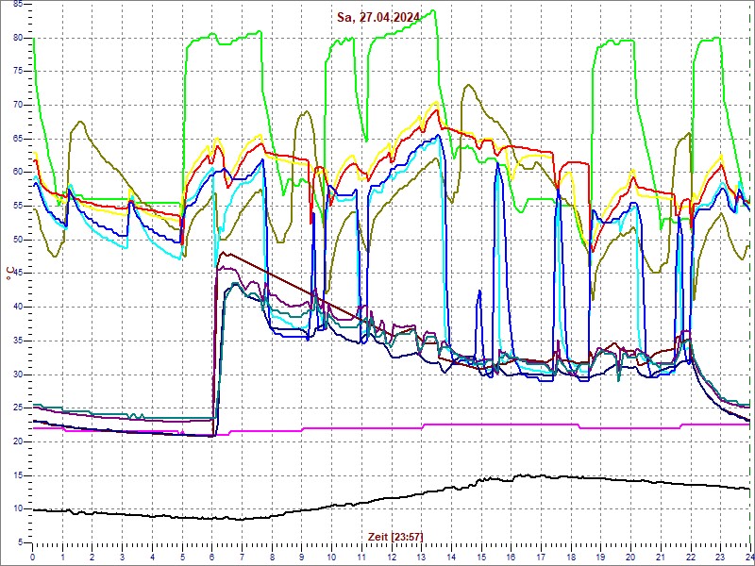The height and width of the screenshot is (566, 755).
Task: Select the hour label "9" on the time axis
Action: tap(302, 557)
